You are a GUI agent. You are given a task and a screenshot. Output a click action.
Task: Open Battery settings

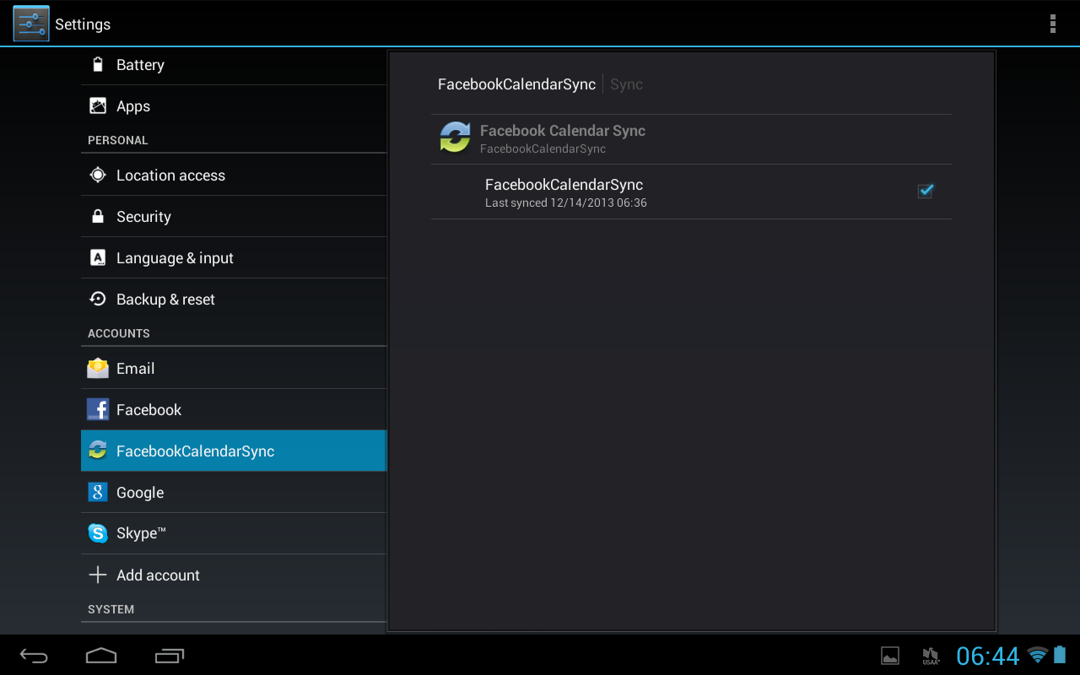tap(234, 64)
